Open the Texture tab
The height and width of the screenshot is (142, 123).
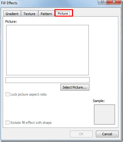click(x=30, y=14)
